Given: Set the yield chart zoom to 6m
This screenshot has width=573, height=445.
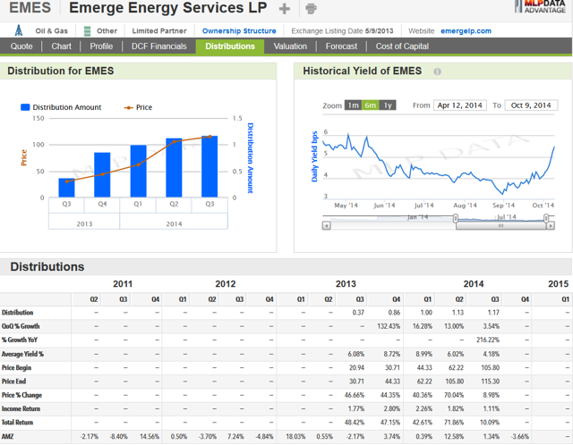Looking at the screenshot, I should 370,105.
